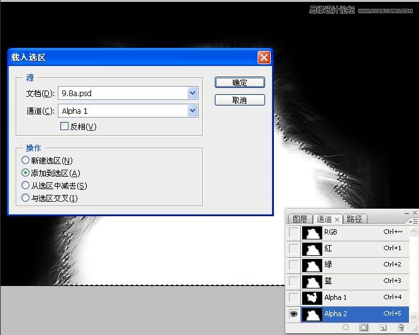Image resolution: width=419 pixels, height=335 pixels.
Task: Select the 红 channel thumbnail
Action: pyautogui.click(x=312, y=249)
